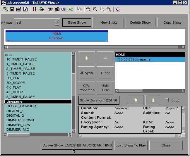Click the red Pause icon
Image resolution: width=190 pixels, height=157 pixels.
pyautogui.click(x=35, y=9)
